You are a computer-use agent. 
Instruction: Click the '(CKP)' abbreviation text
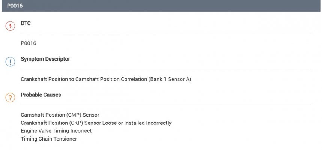[x=75, y=123]
